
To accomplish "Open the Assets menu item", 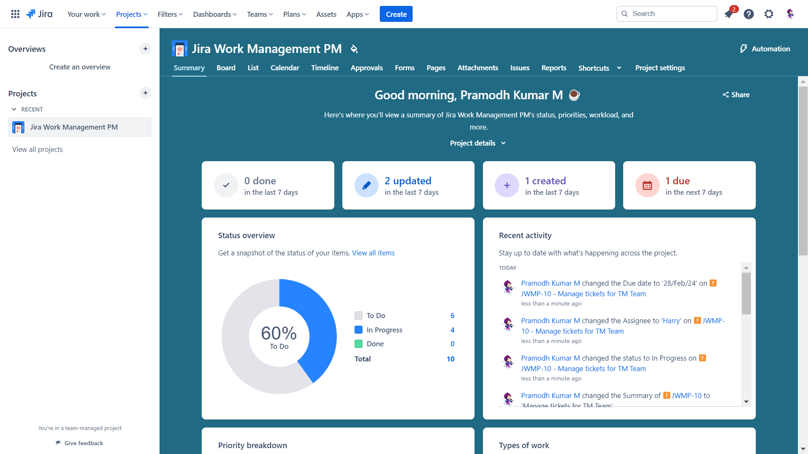I will point(326,14).
